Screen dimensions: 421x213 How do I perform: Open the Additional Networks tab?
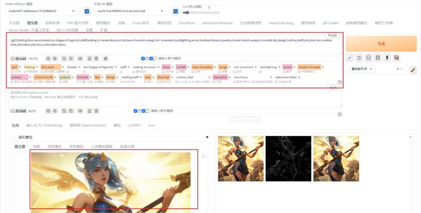pyautogui.click(x=217, y=23)
